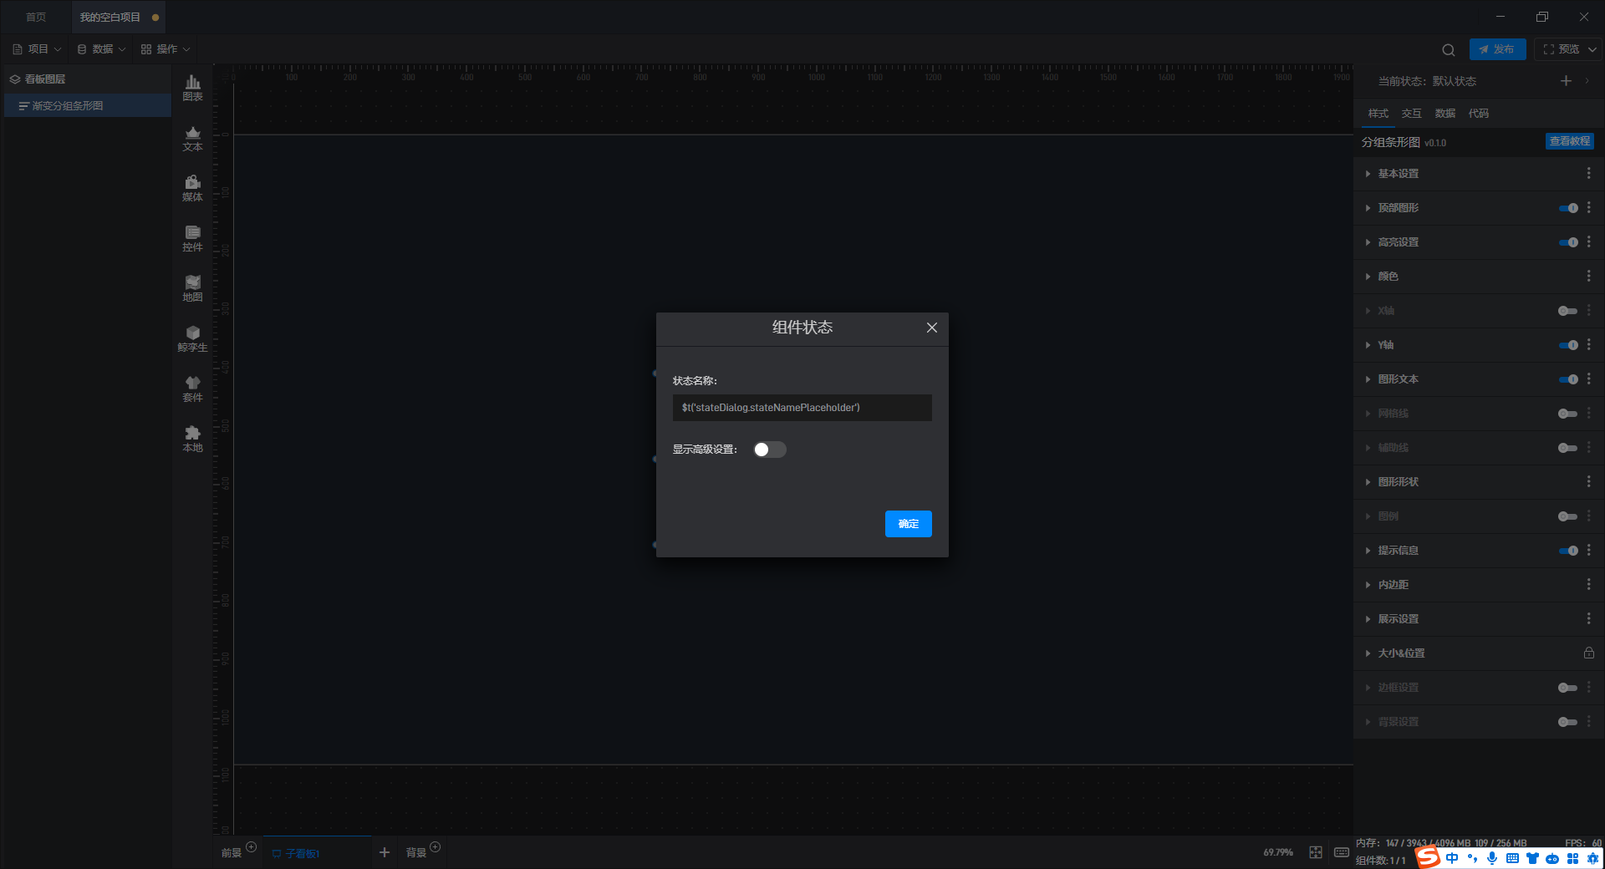
Task: Click the keyboard shortcuts icon in status bar
Action: coord(1341,852)
